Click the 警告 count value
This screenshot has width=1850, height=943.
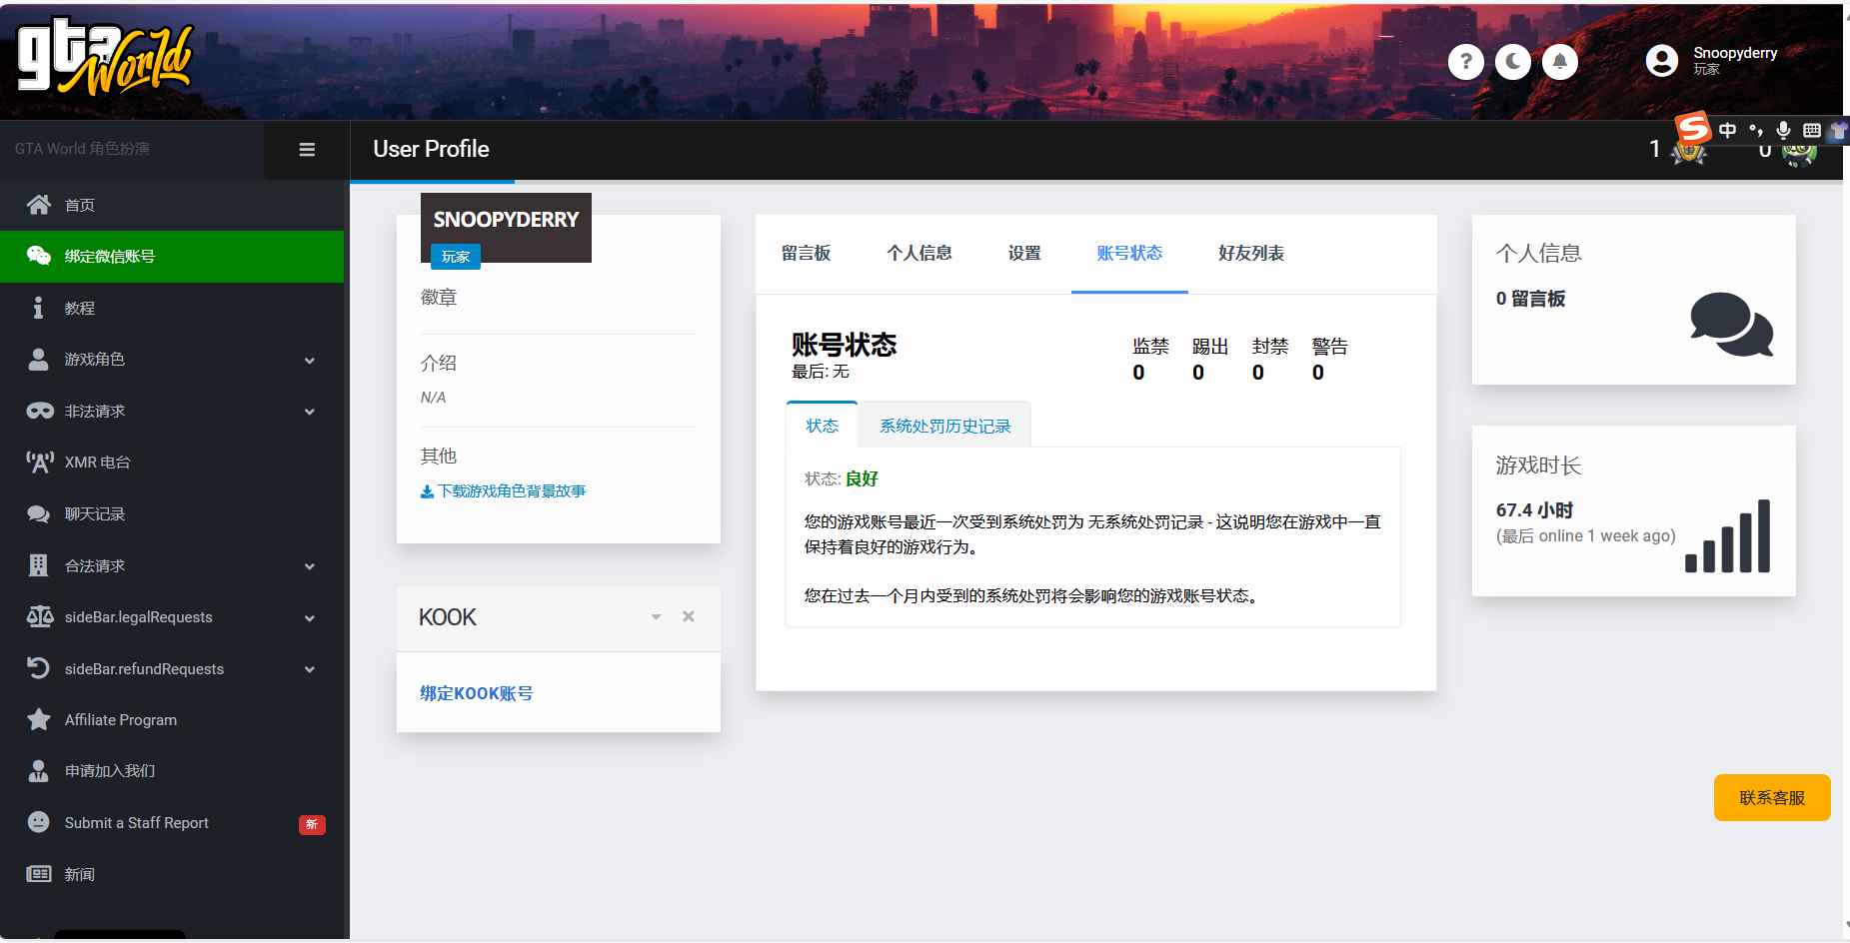pyautogui.click(x=1318, y=373)
